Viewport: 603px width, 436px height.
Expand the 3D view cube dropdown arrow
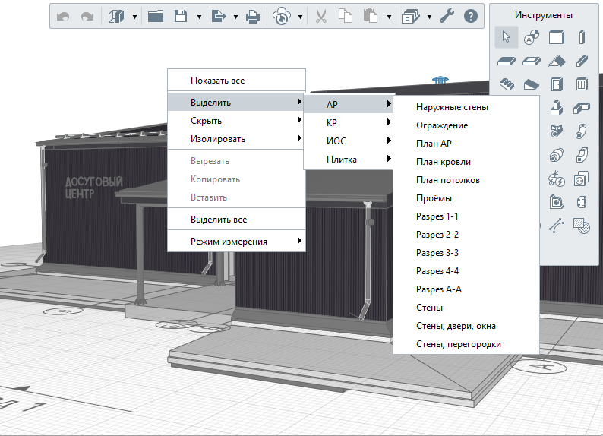coord(134,16)
